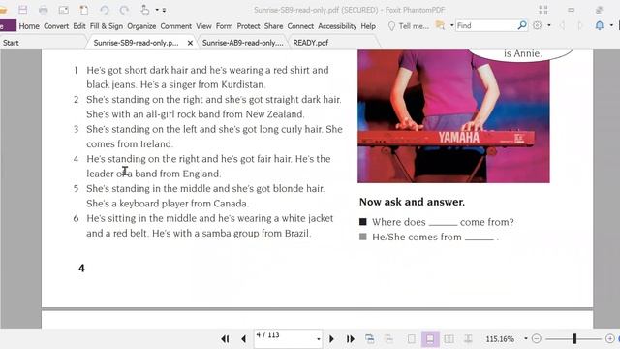Click the next view icon in status bar
620x349 pixels.
(388, 338)
